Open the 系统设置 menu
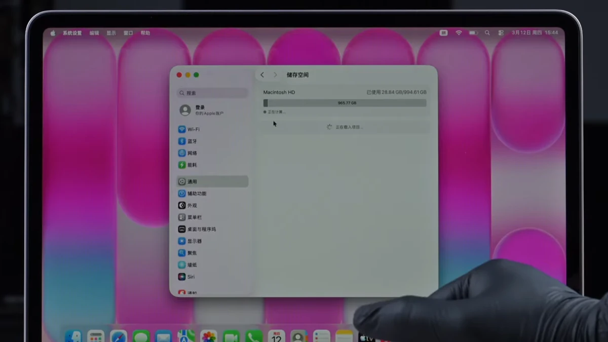 click(72, 33)
